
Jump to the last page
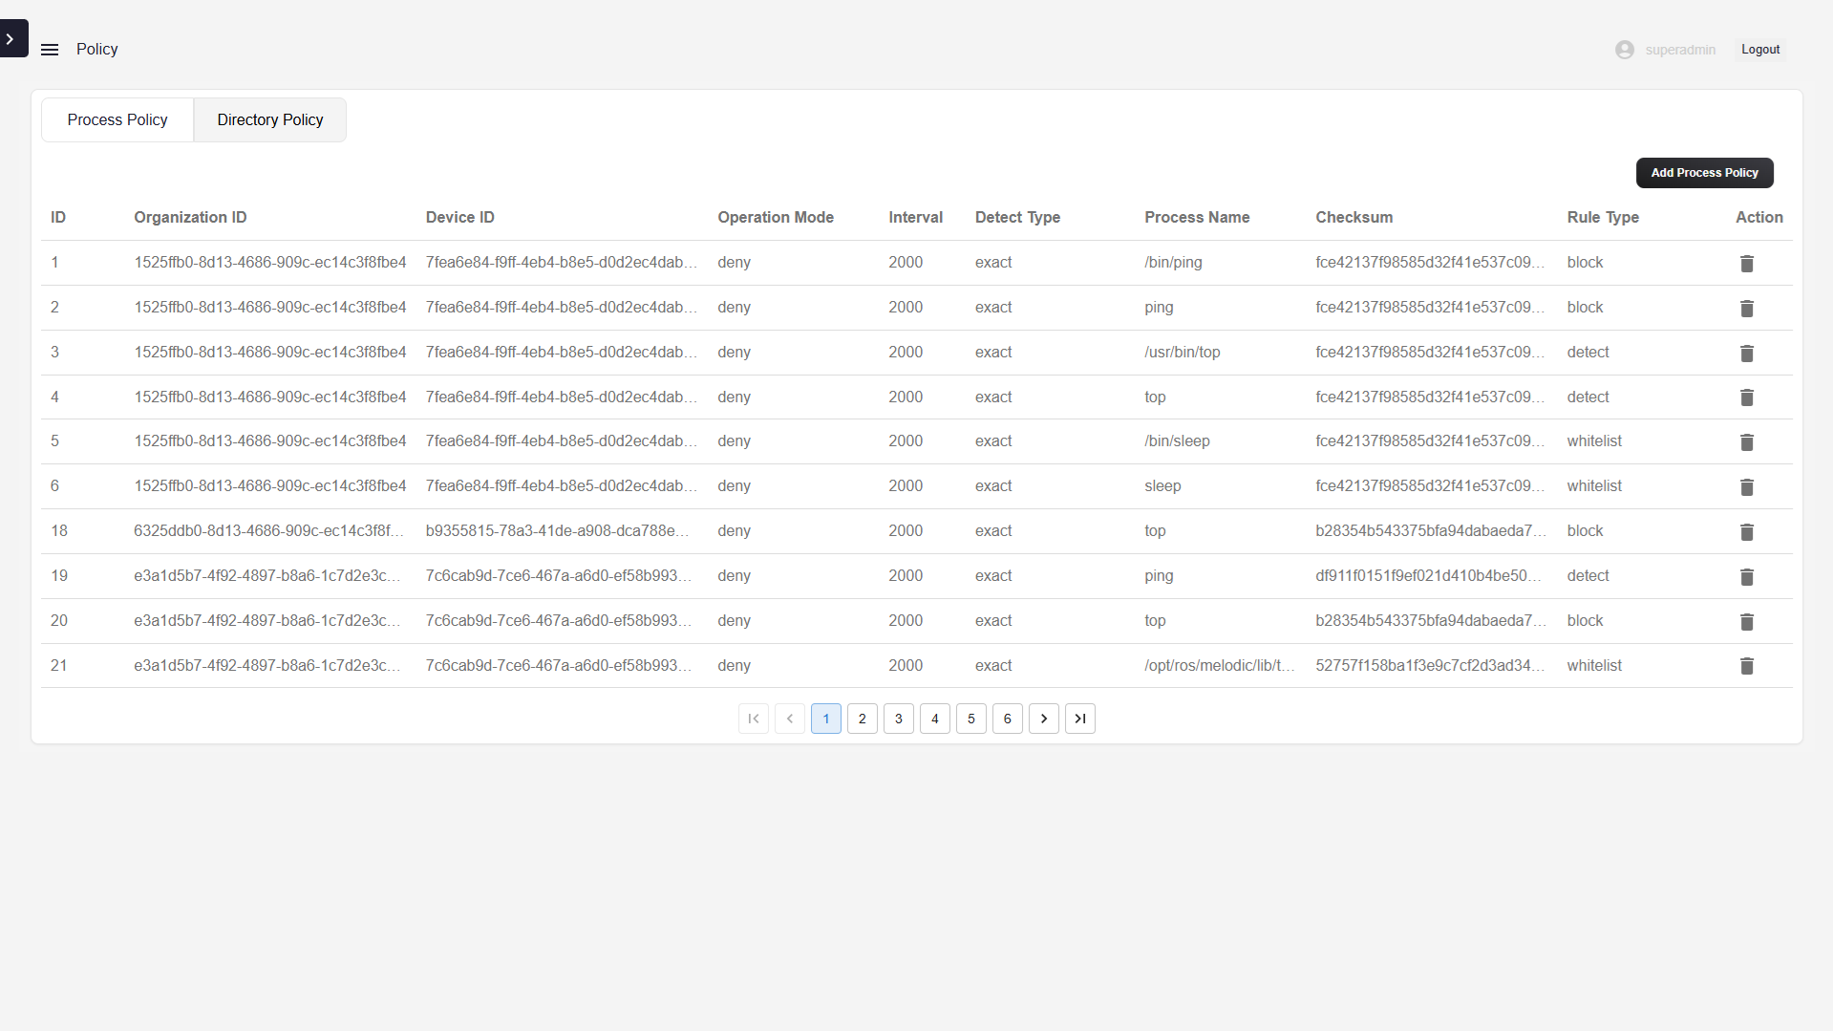click(x=1079, y=719)
